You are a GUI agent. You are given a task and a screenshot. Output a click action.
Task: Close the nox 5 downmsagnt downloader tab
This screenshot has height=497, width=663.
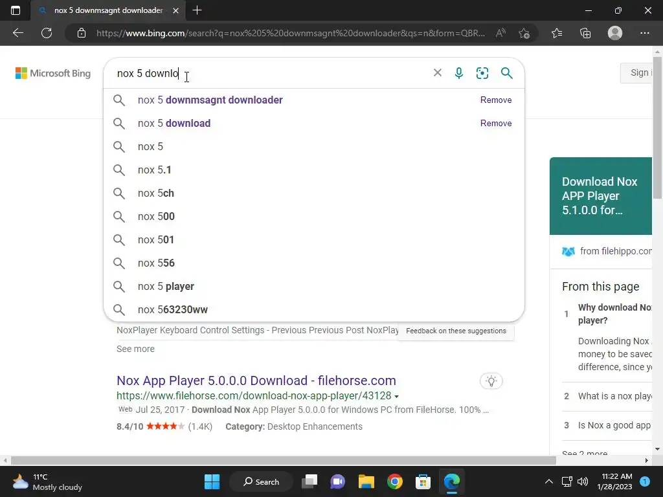tap(176, 10)
